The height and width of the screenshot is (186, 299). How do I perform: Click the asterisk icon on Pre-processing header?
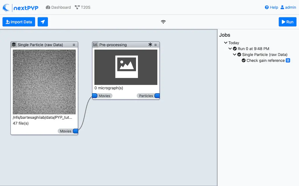(x=150, y=44)
